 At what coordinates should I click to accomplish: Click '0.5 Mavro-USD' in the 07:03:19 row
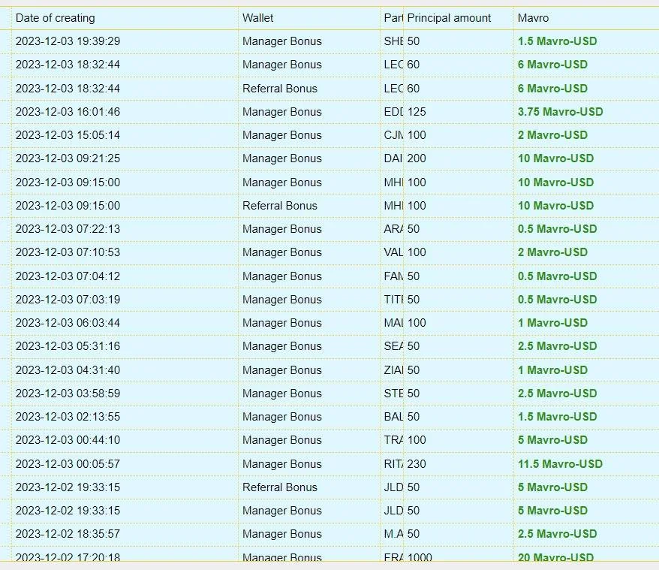coord(557,300)
